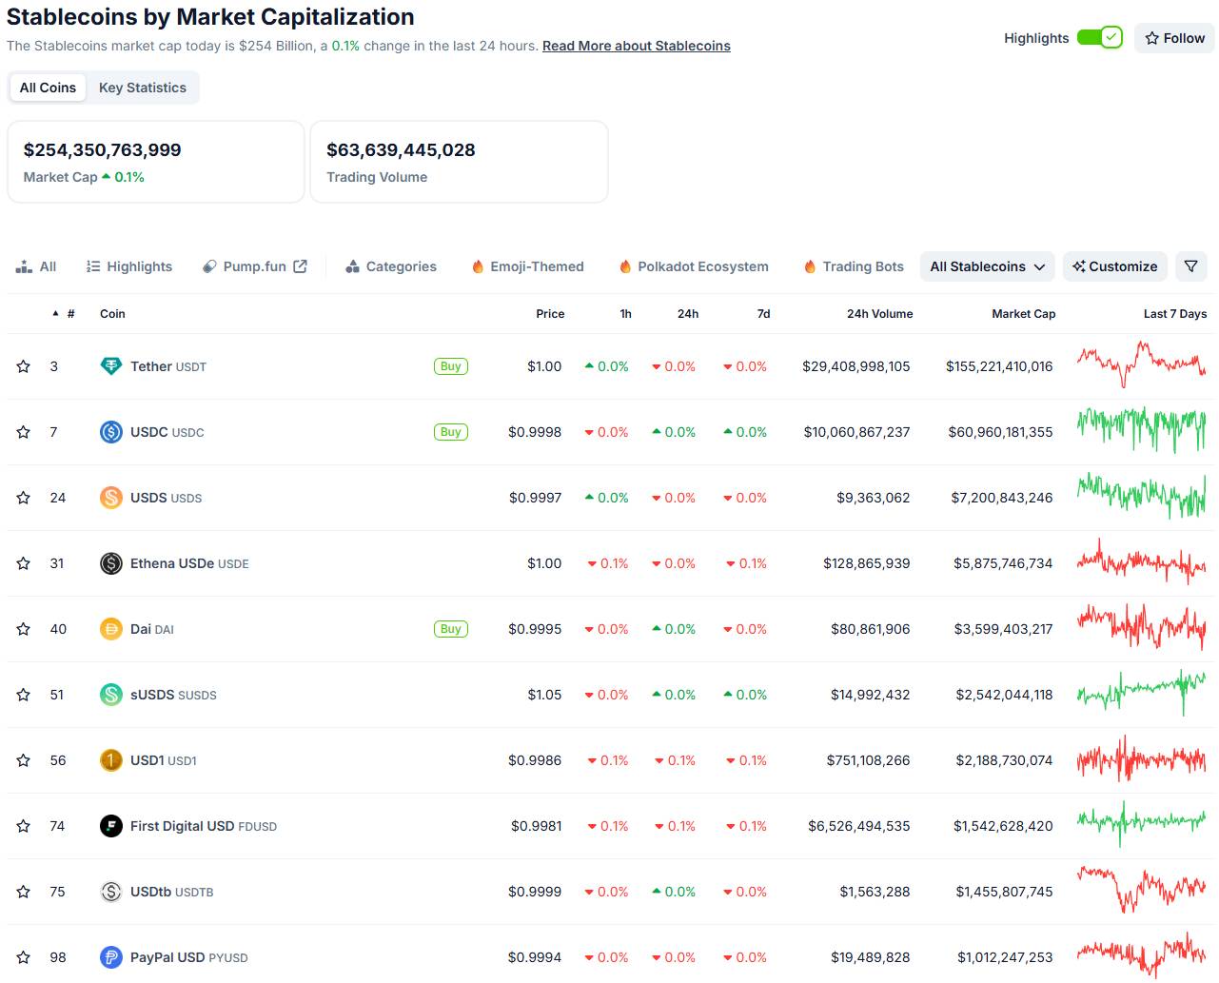Switch to the Key Statistics tab
This screenshot has width=1219, height=983.
[x=143, y=88]
